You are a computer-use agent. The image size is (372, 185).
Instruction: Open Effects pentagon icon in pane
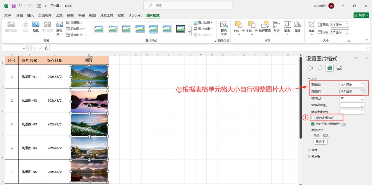[320, 68]
